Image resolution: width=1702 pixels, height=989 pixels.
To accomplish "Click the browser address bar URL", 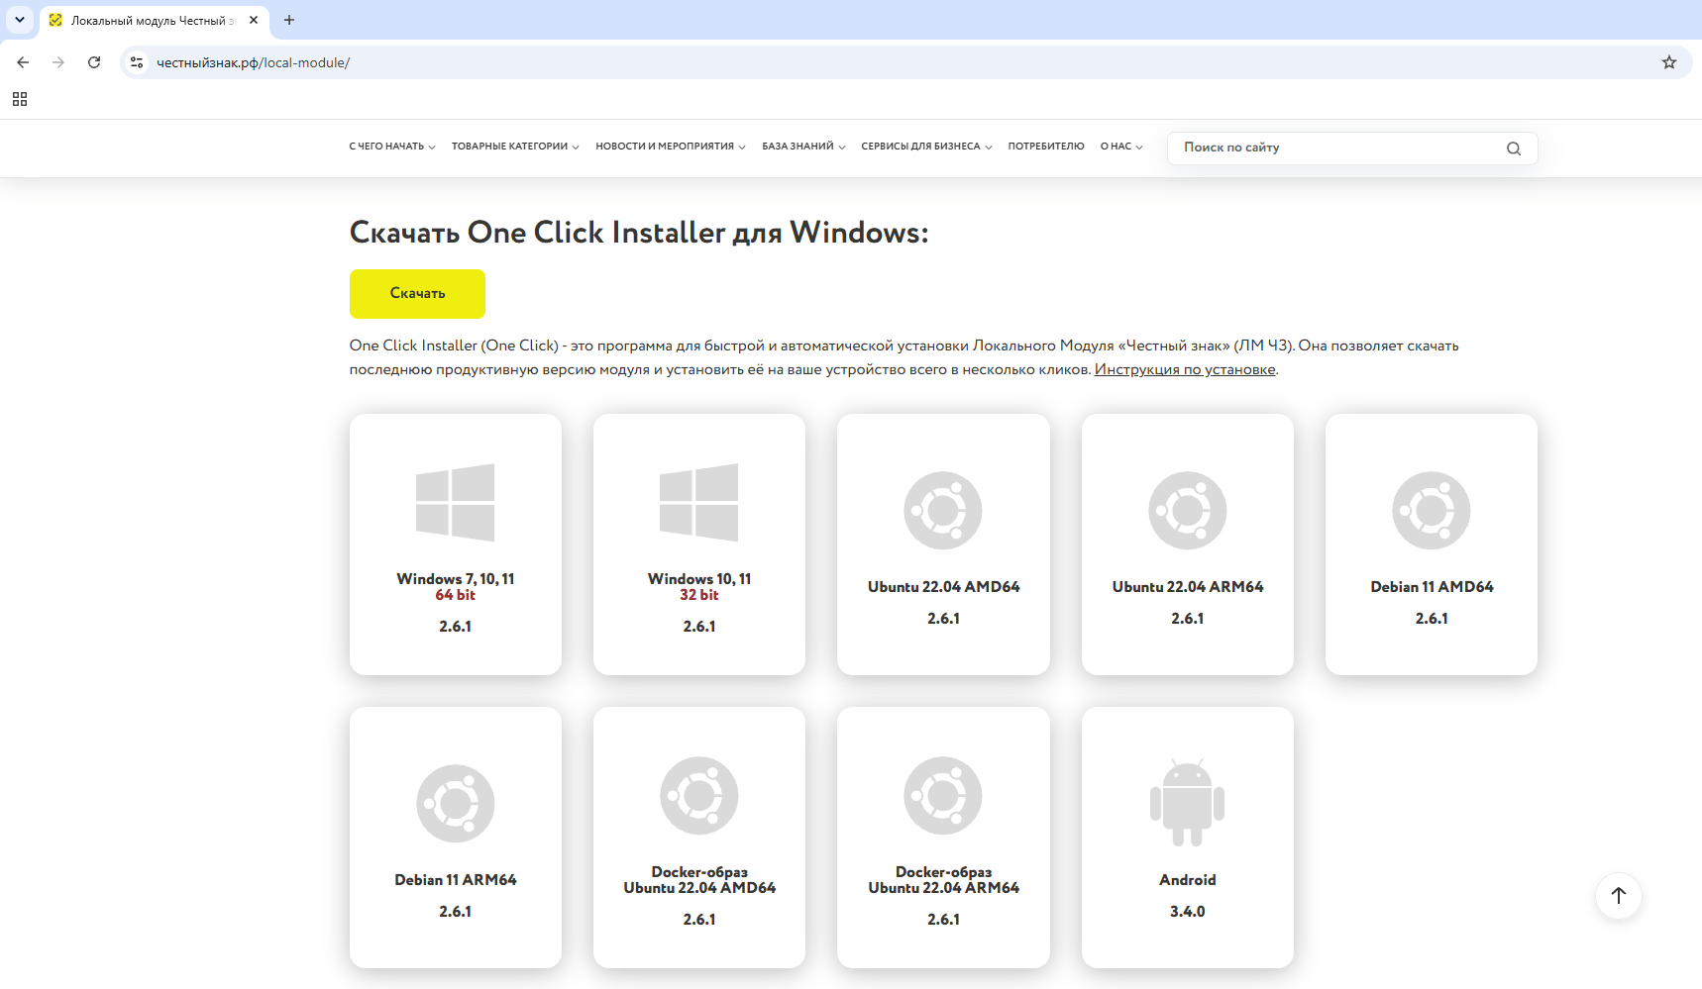I will [x=253, y=62].
